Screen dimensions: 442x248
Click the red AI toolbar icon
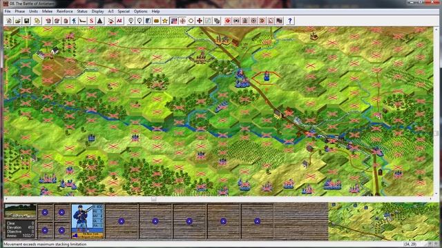(119, 21)
